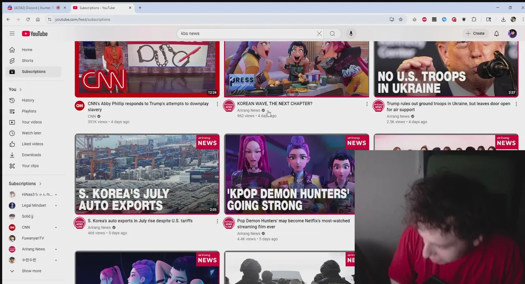The width and height of the screenshot is (525, 284).
Task: Open a new browser tab
Action: pos(140,7)
